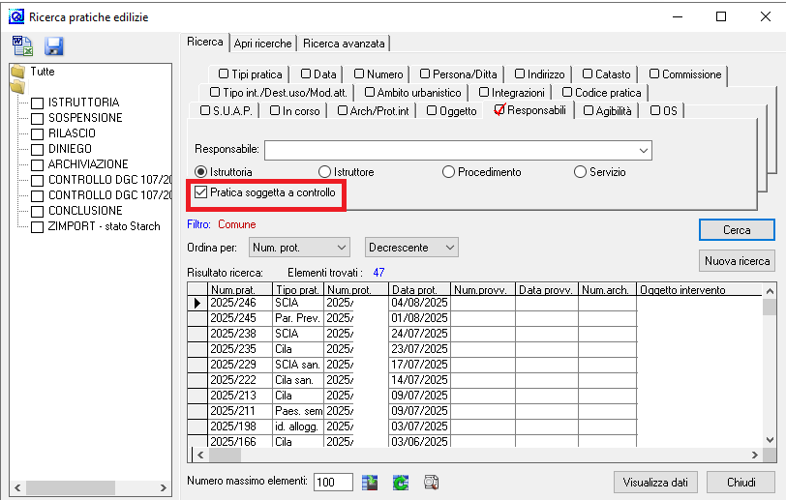The width and height of the screenshot is (786, 500).
Task: Click the Word/Excel export icon
Action: (x=23, y=46)
